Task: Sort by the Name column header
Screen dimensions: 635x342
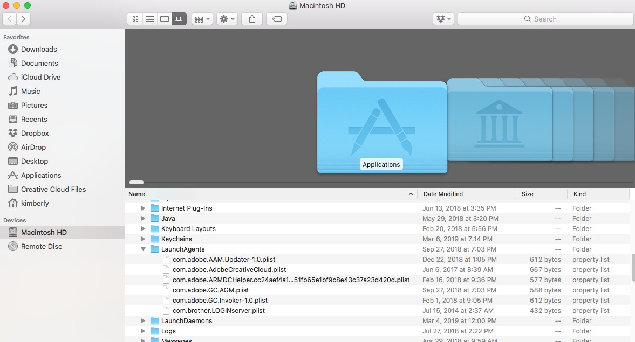Action: tap(271, 194)
